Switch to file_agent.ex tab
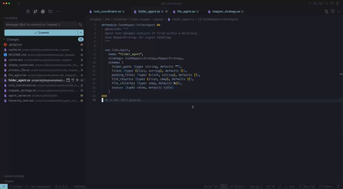 186,11
